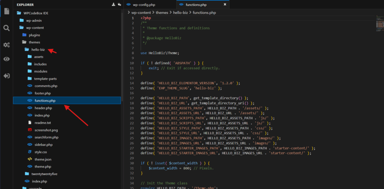The image size is (384, 189).
Task: Click line number 14 in the gutter
Action: click(x=132, y=83)
